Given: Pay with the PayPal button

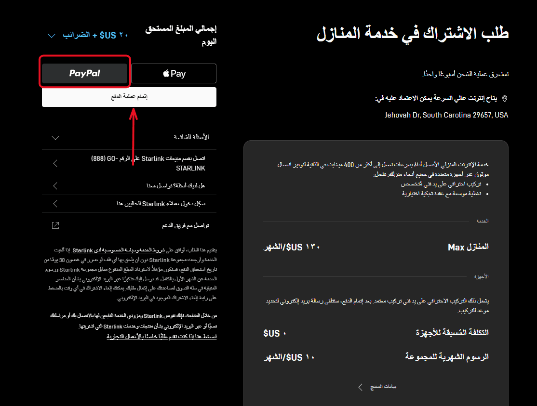Looking at the screenshot, I should click(x=84, y=73).
